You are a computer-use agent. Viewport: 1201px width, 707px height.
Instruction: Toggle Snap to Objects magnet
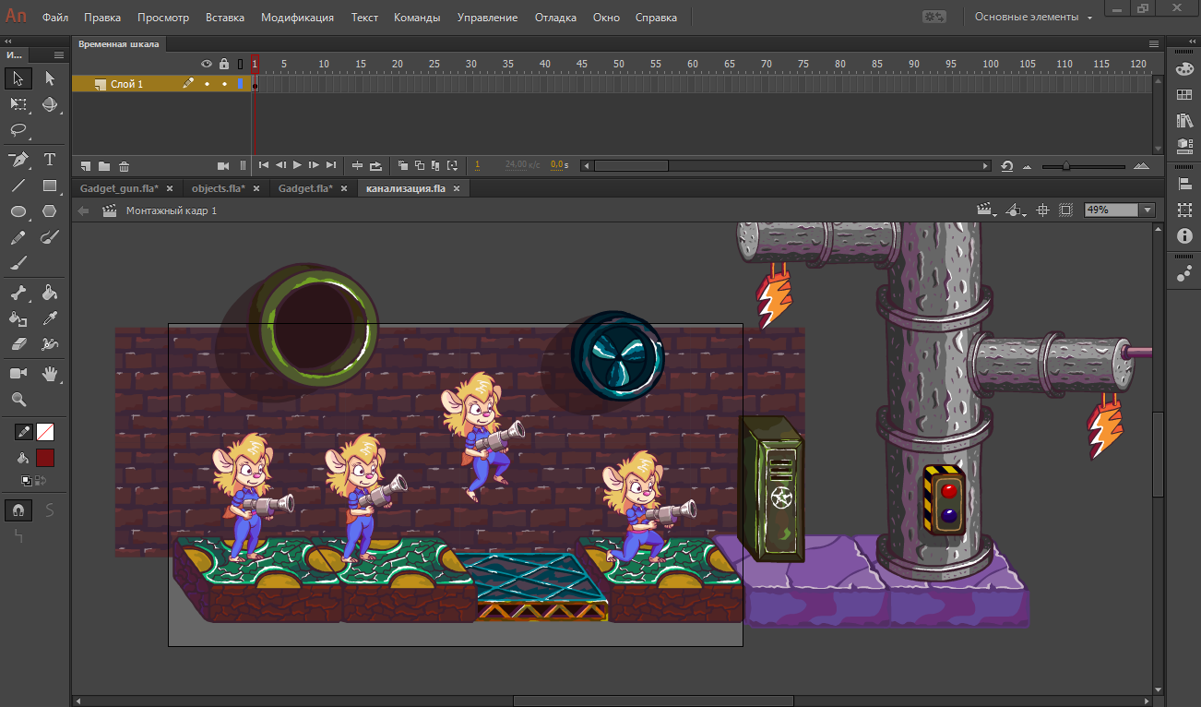(18, 509)
